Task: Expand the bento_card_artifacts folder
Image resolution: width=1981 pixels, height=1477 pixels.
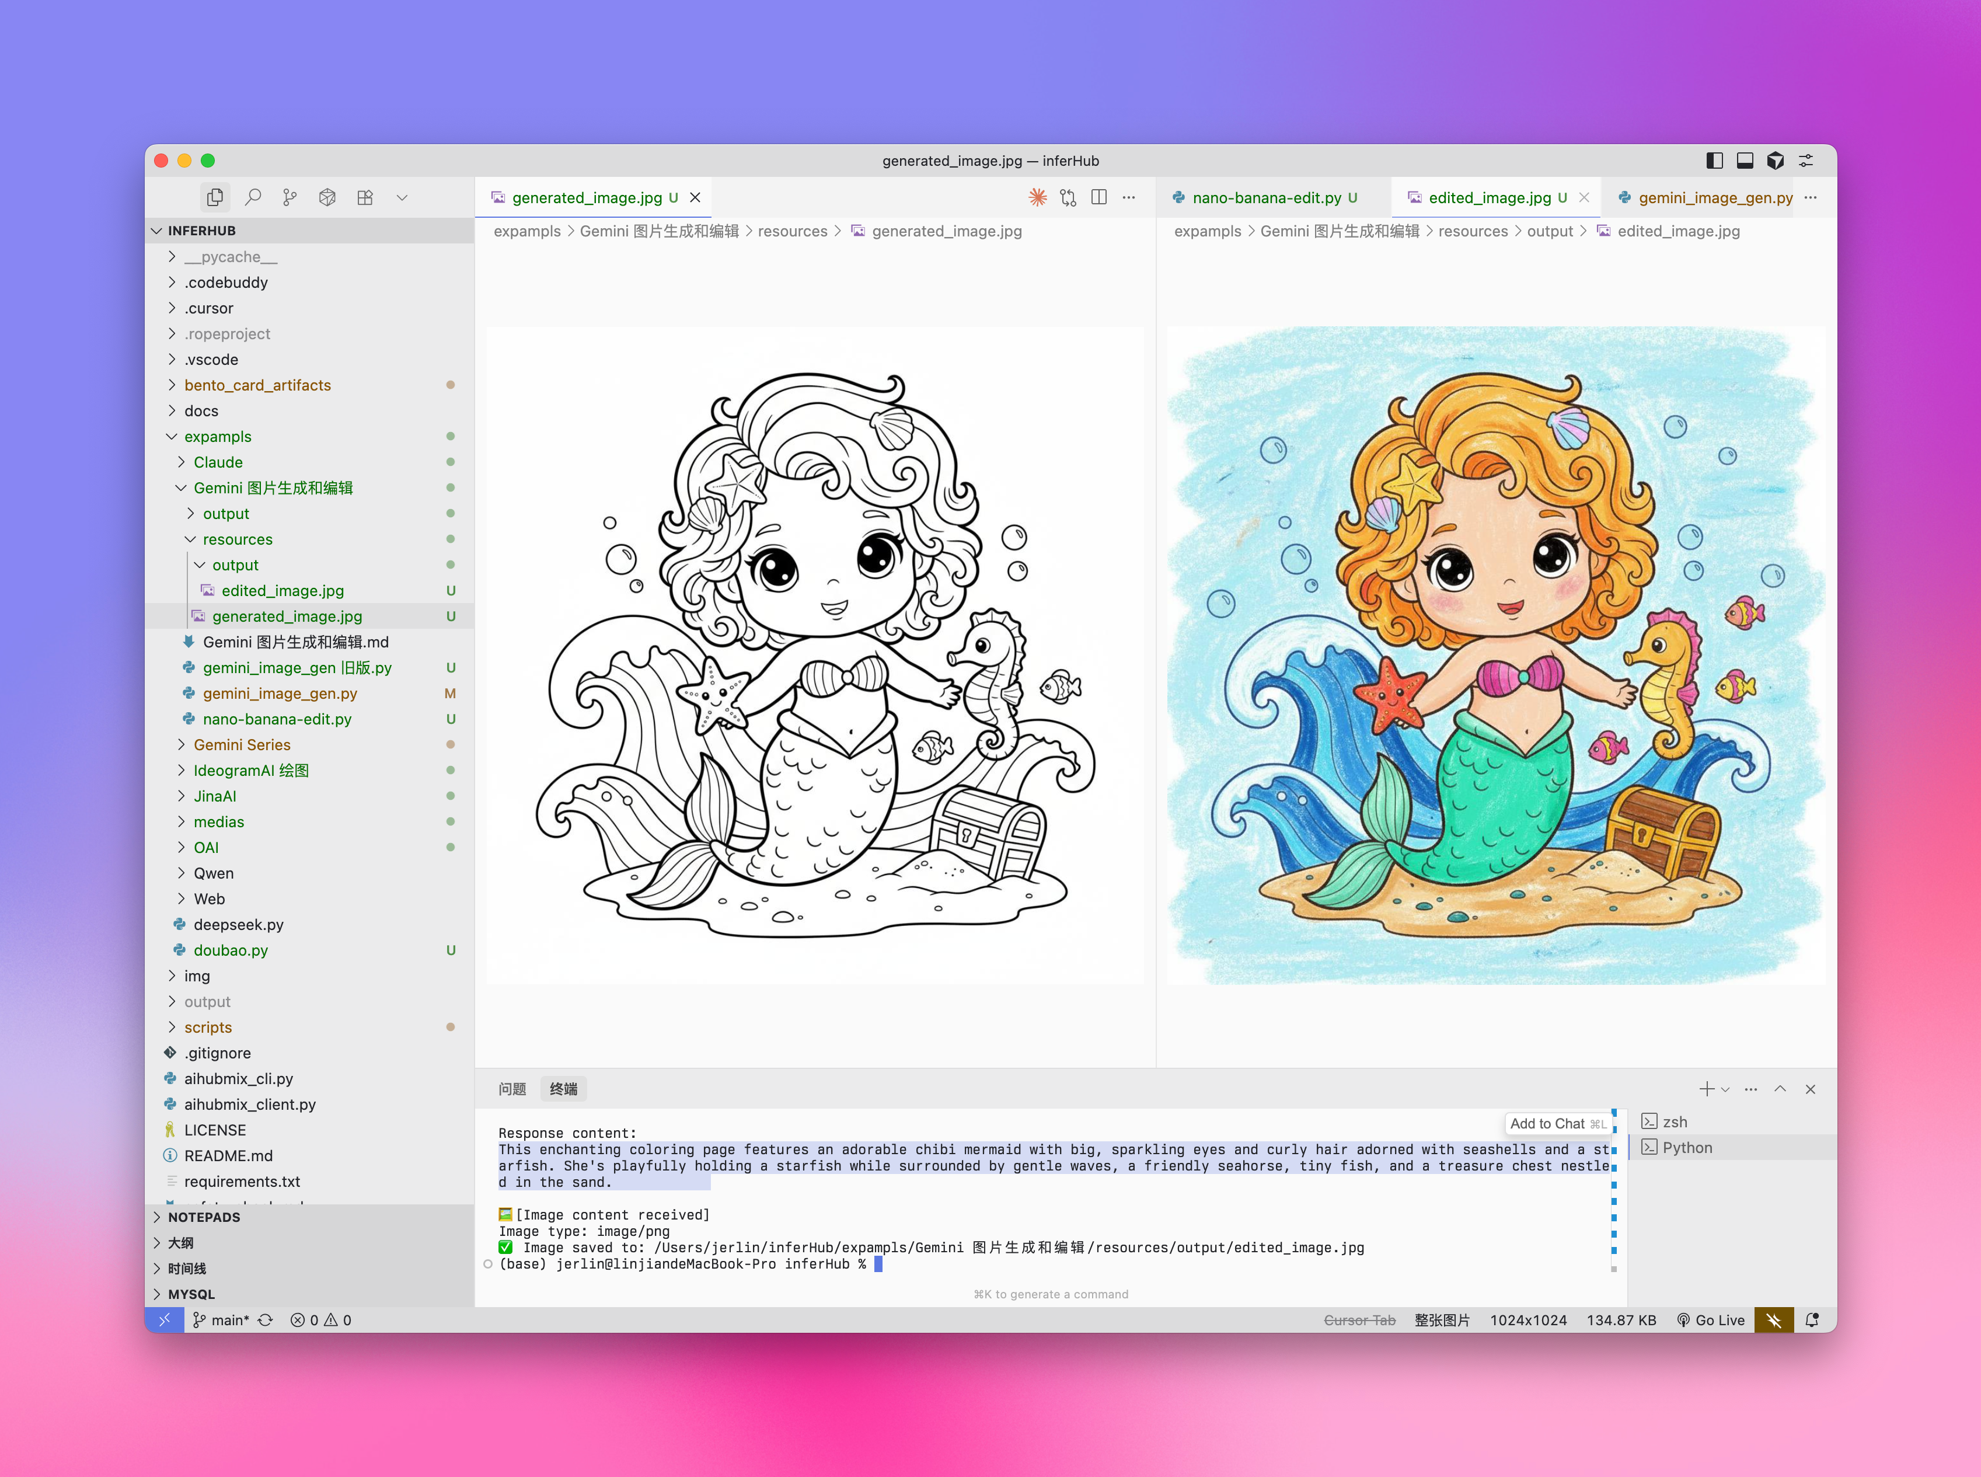Action: click(x=257, y=385)
